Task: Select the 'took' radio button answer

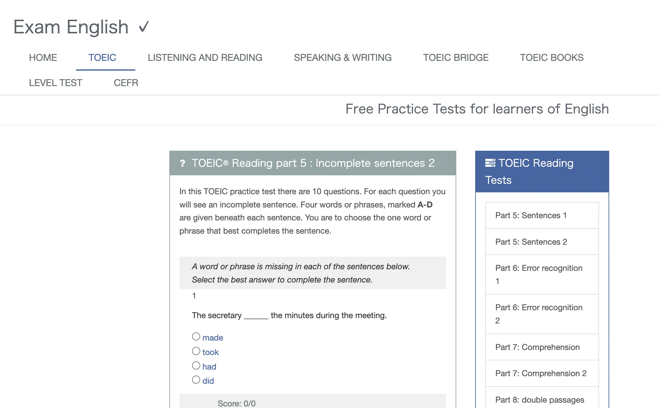Action: pos(195,351)
